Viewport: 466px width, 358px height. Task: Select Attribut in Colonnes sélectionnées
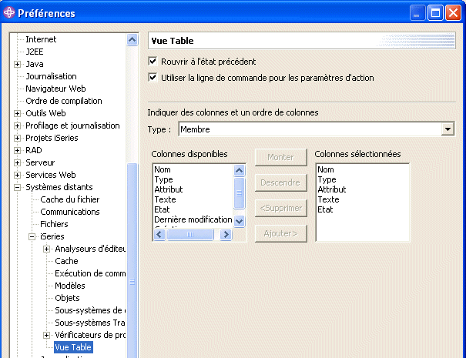pos(332,189)
